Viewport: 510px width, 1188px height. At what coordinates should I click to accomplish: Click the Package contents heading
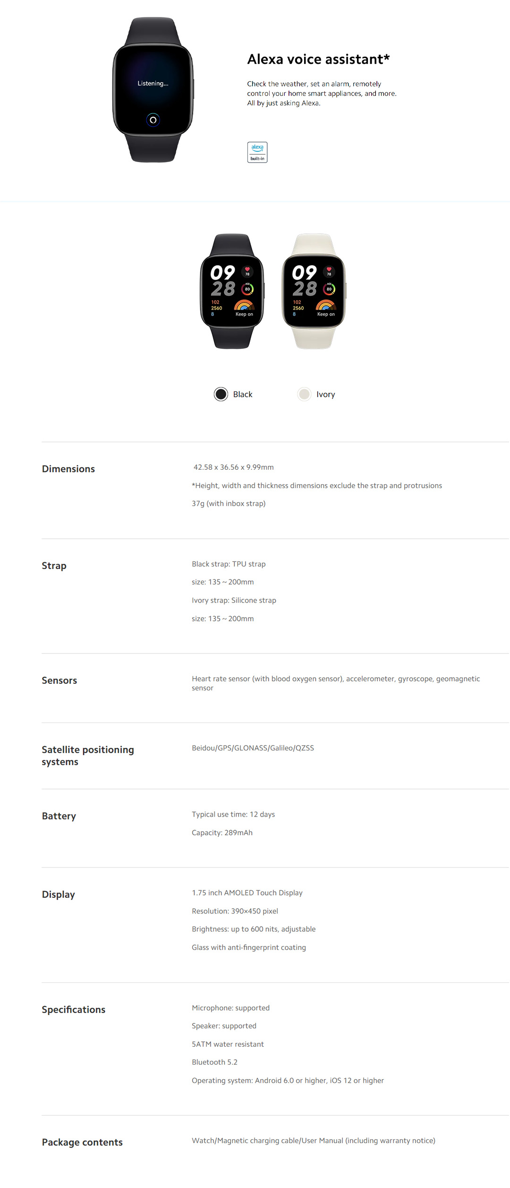click(x=82, y=1142)
